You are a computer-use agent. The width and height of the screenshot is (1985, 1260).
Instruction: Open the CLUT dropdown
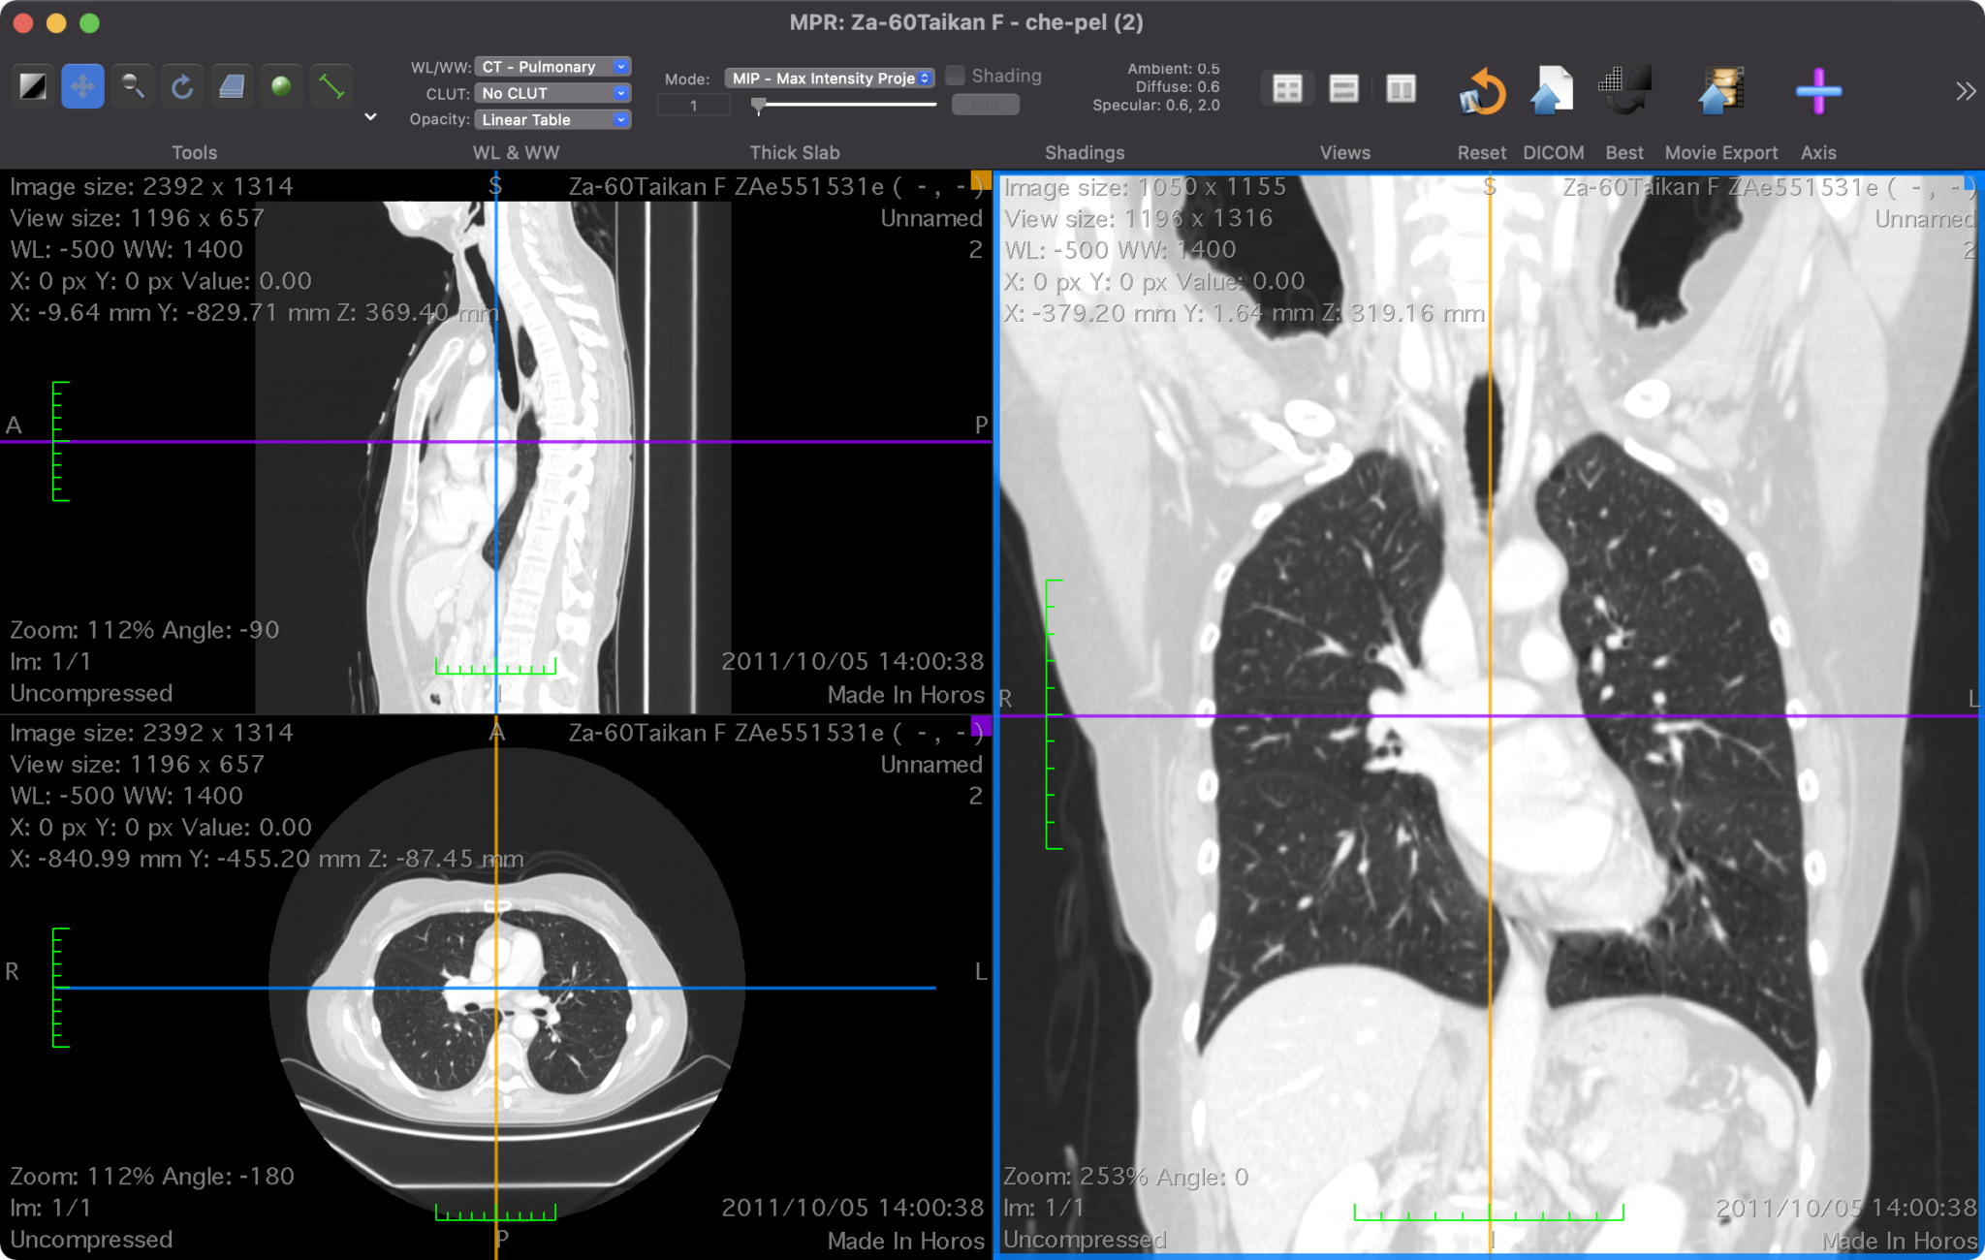click(x=553, y=93)
